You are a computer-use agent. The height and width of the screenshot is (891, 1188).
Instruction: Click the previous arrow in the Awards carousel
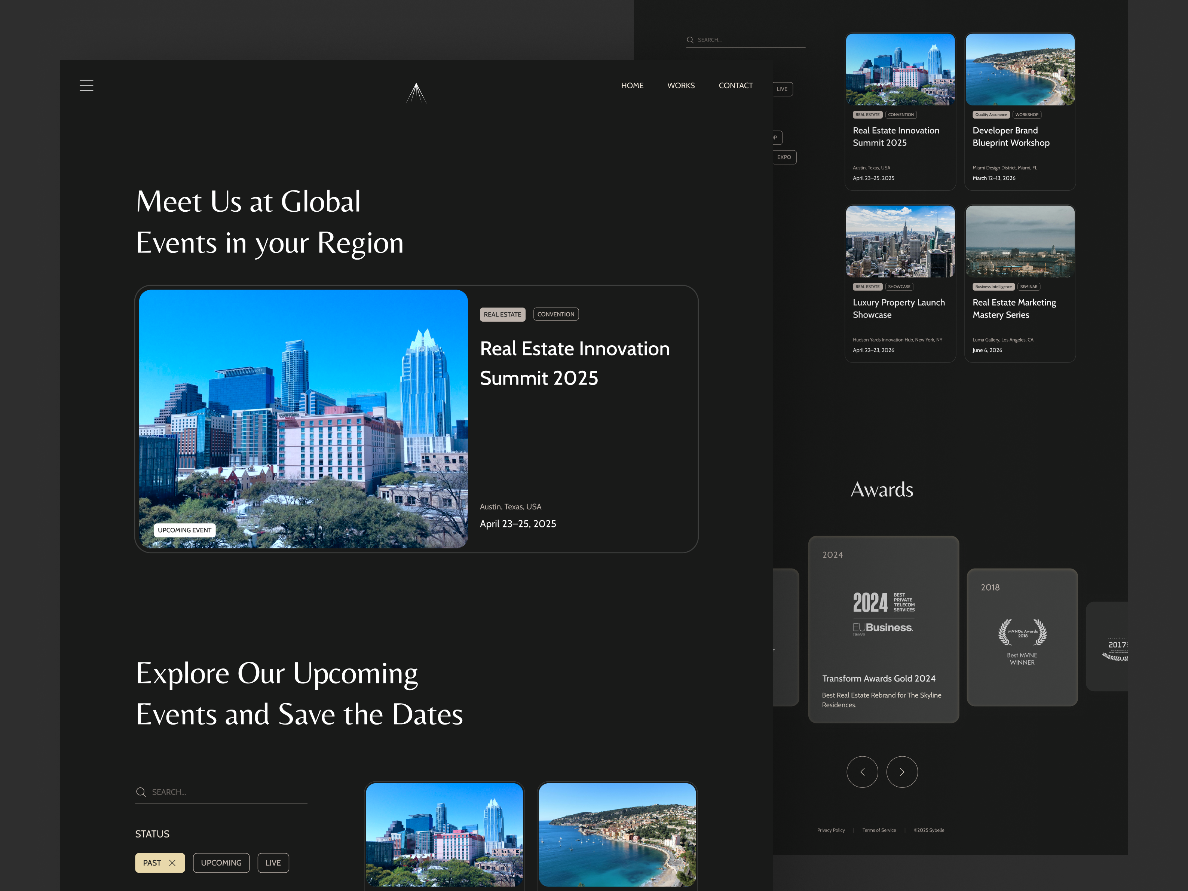[863, 772]
